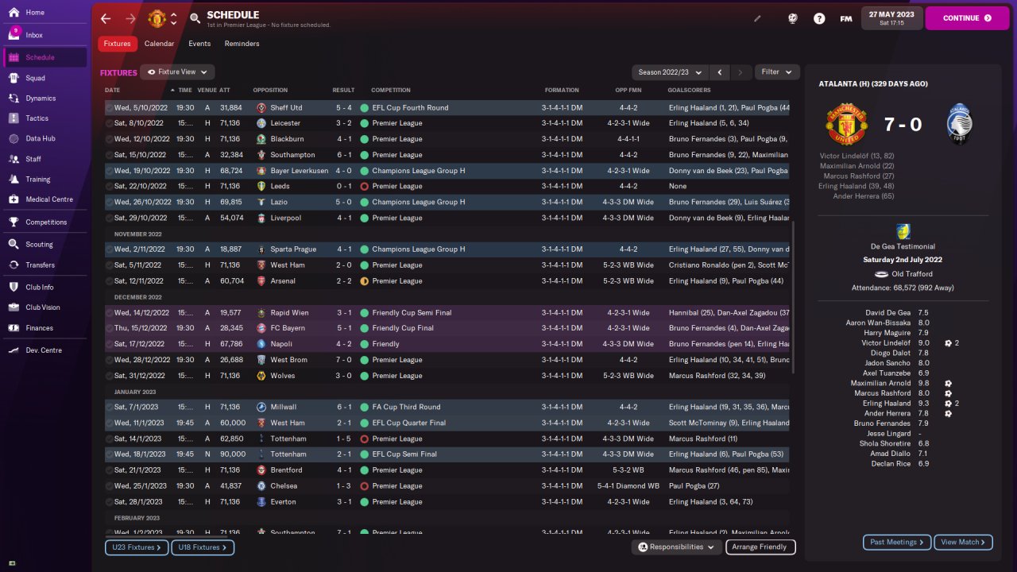Click the next season arrow
This screenshot has height=572, width=1017.
pyautogui.click(x=741, y=72)
